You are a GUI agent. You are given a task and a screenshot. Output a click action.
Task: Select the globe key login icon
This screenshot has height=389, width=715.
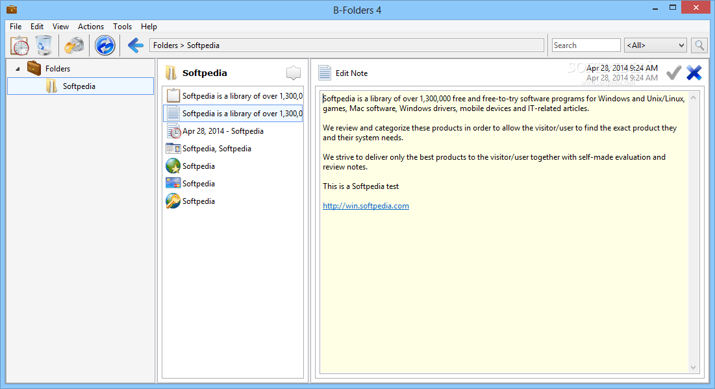173,201
